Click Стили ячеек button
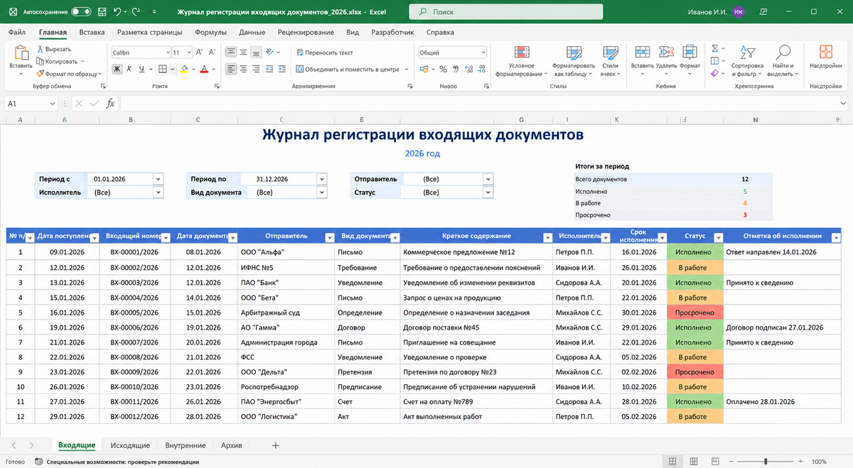 [x=610, y=60]
